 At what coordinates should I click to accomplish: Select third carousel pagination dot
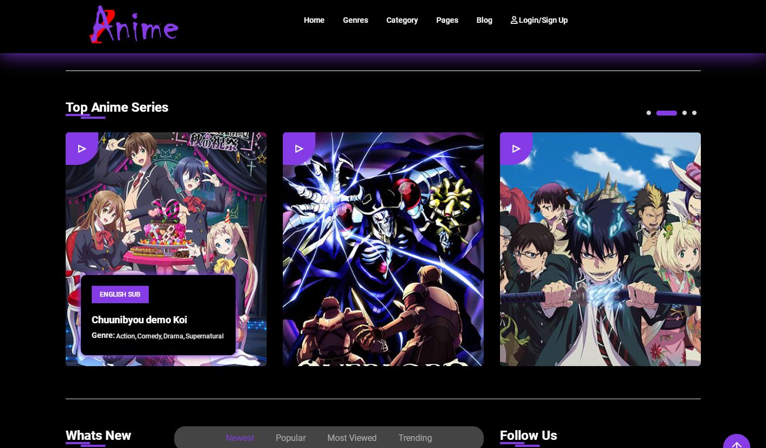(x=685, y=113)
